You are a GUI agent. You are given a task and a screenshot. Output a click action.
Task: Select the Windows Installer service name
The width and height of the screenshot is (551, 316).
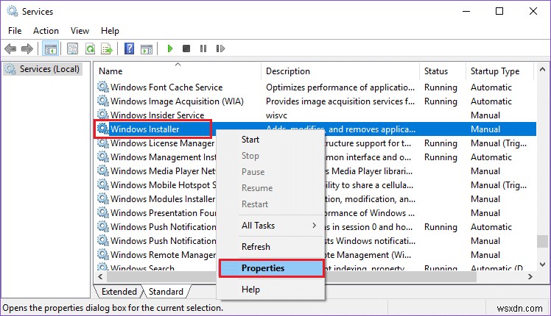(x=145, y=129)
